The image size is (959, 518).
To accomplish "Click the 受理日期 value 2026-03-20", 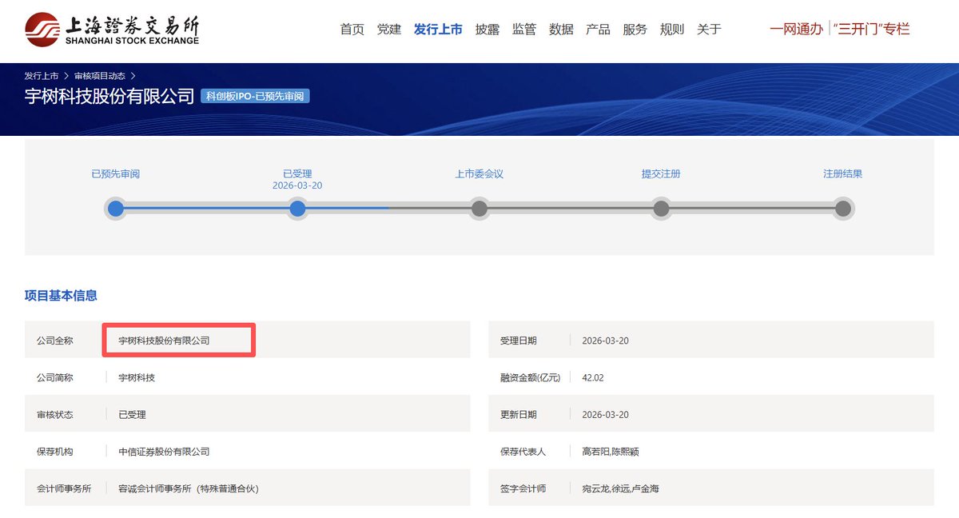I will click(606, 341).
